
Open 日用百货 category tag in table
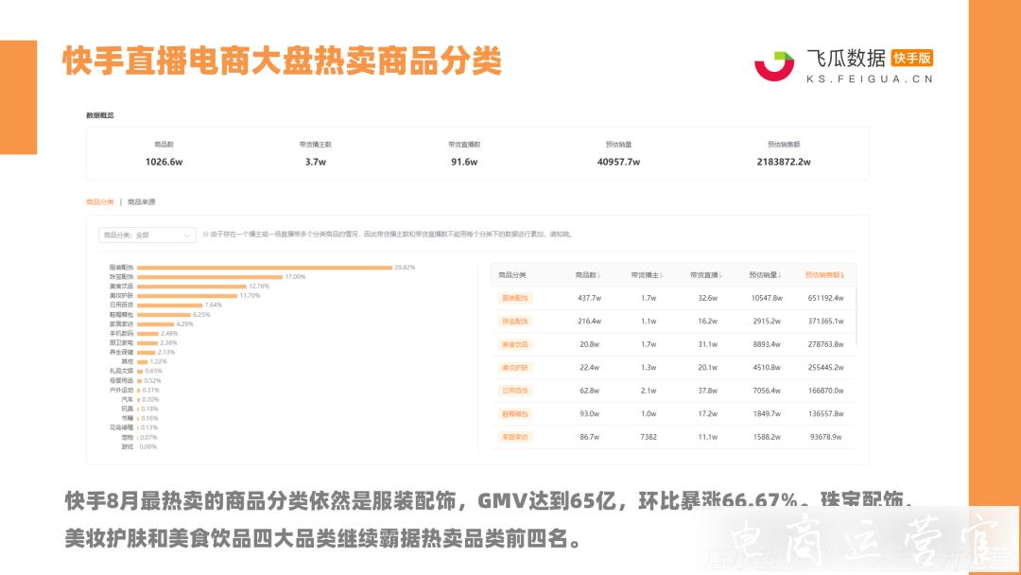click(515, 391)
